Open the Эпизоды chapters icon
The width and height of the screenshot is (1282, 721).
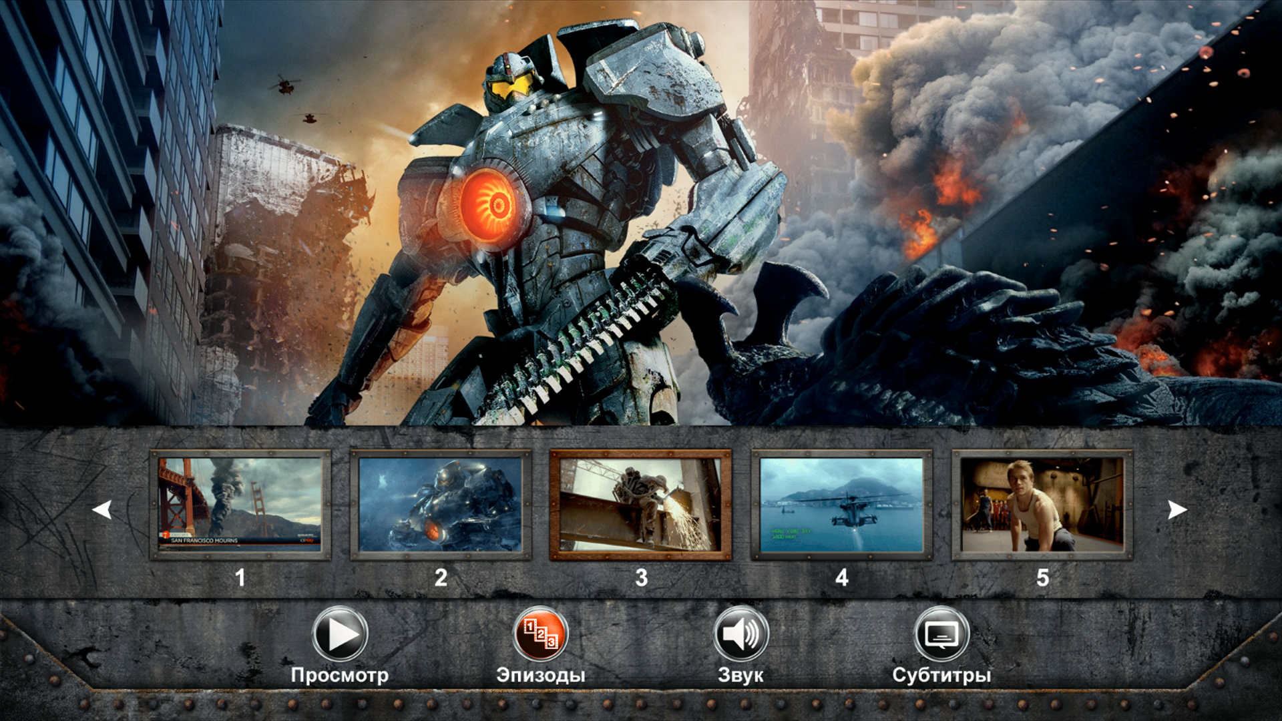(540, 634)
